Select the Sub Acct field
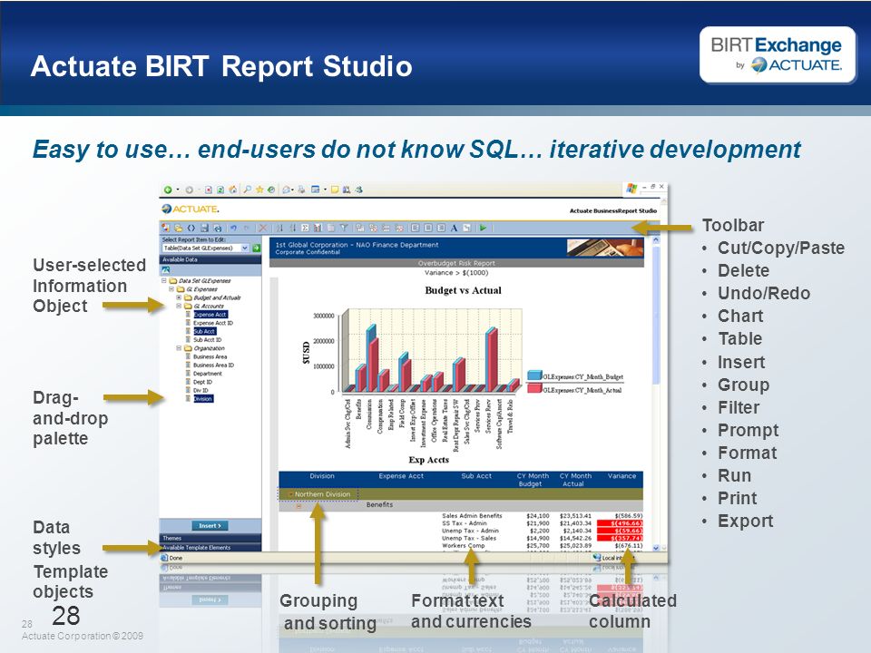Viewport: 871px width, 653px height. [x=204, y=332]
